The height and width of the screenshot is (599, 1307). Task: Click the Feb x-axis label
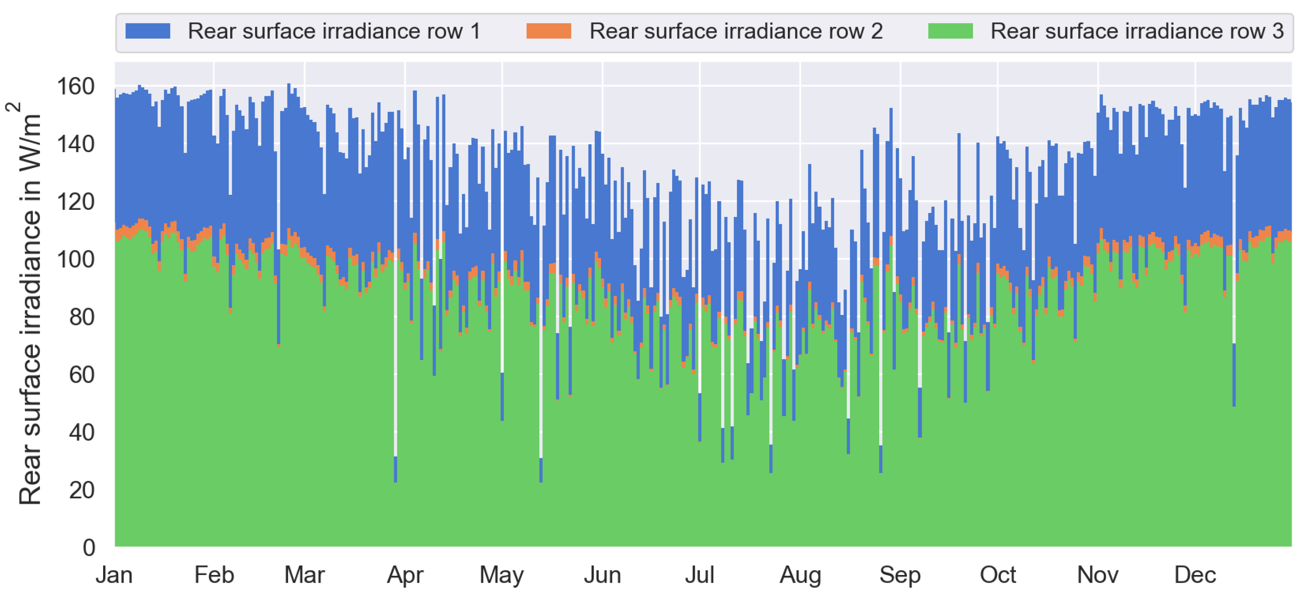click(x=214, y=575)
